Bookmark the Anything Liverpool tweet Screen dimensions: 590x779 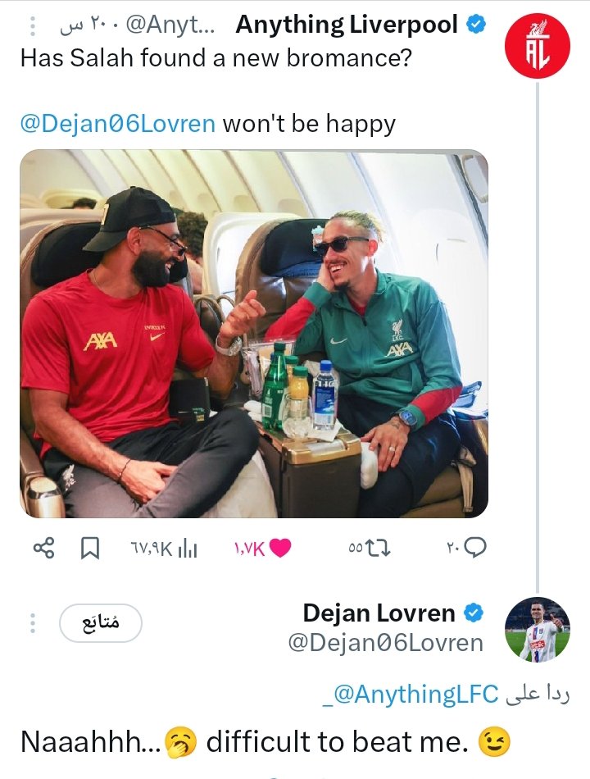click(x=90, y=549)
